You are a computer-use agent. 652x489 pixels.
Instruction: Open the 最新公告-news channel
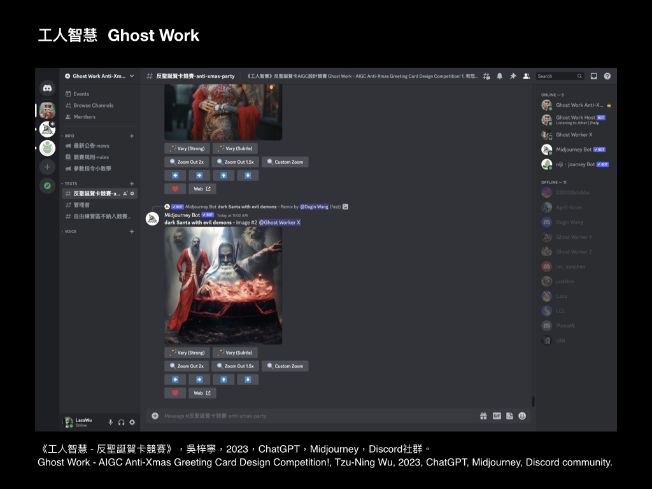[100, 146]
